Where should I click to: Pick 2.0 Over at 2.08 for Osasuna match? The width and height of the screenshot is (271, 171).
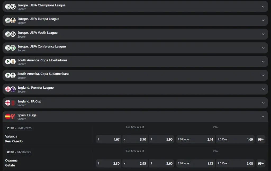pos(235,163)
